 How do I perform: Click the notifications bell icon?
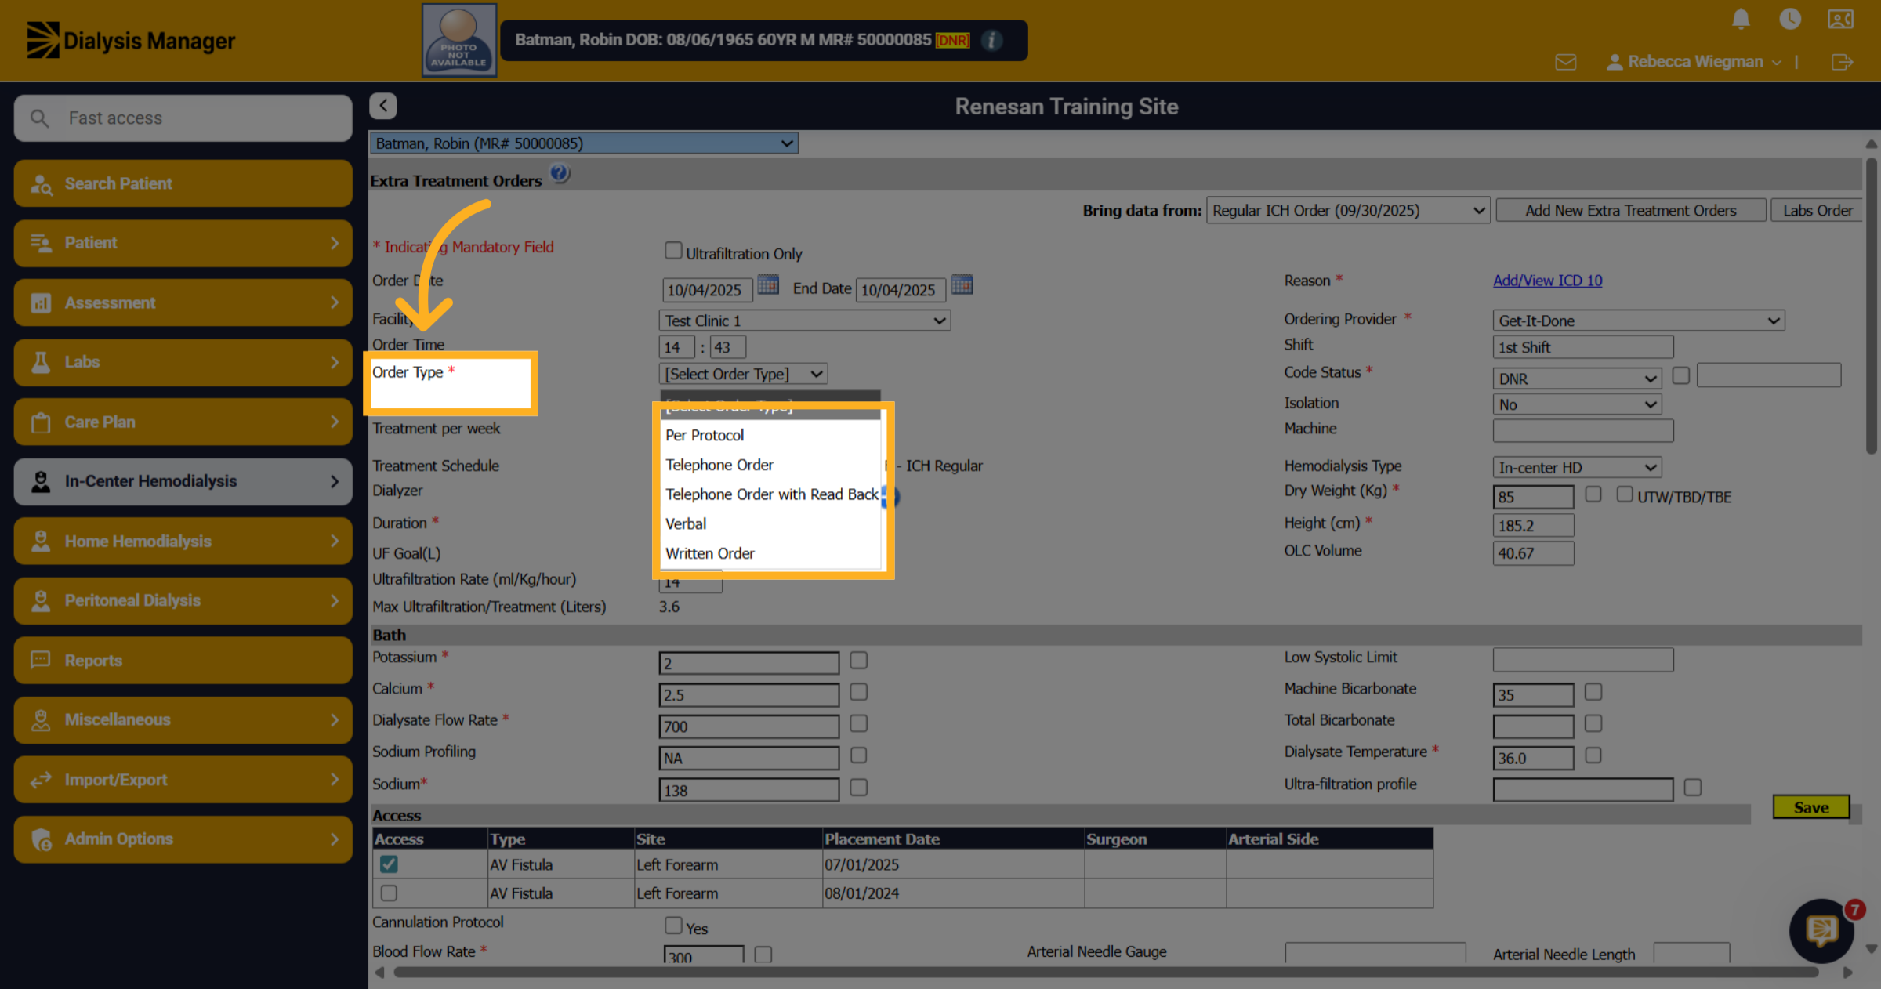[x=1741, y=19]
